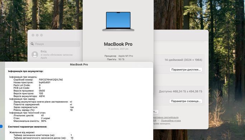245x140 pixels.
Task: Open Параметри сховища… button
Action: pyautogui.click(x=186, y=101)
